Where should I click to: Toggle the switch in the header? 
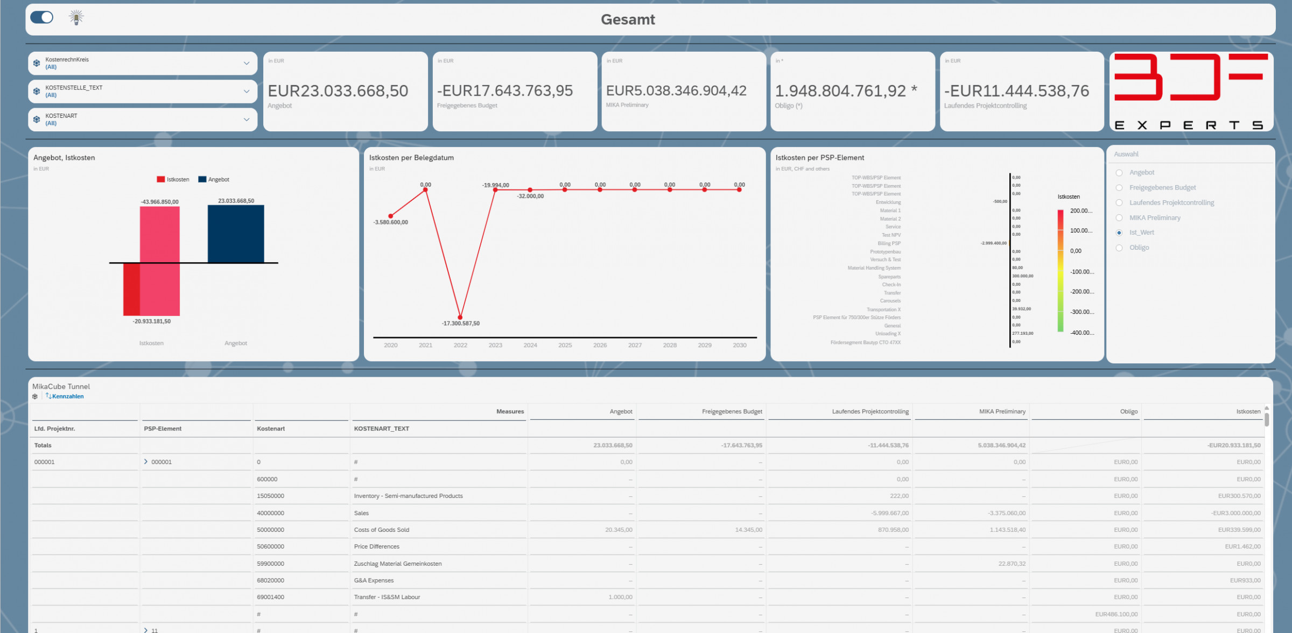point(42,17)
